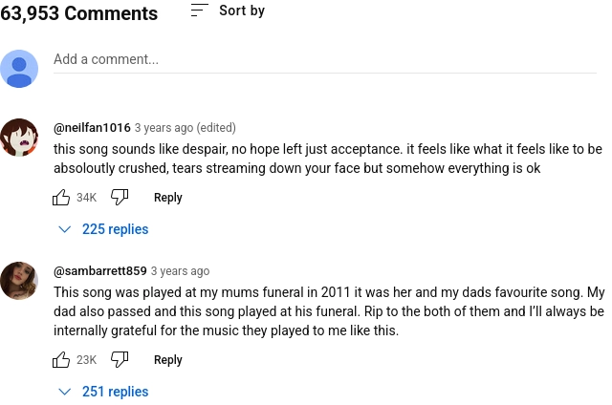Expand the 225 replies thread
The width and height of the screenshot is (612, 405).
[103, 229]
